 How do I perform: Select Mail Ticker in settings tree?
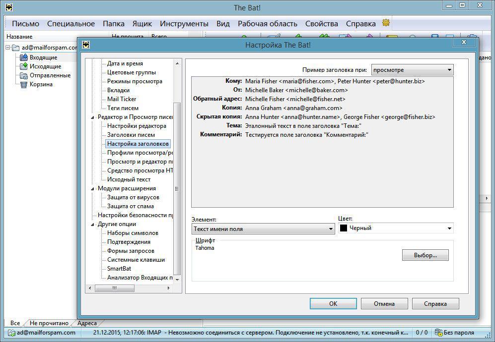click(122, 99)
